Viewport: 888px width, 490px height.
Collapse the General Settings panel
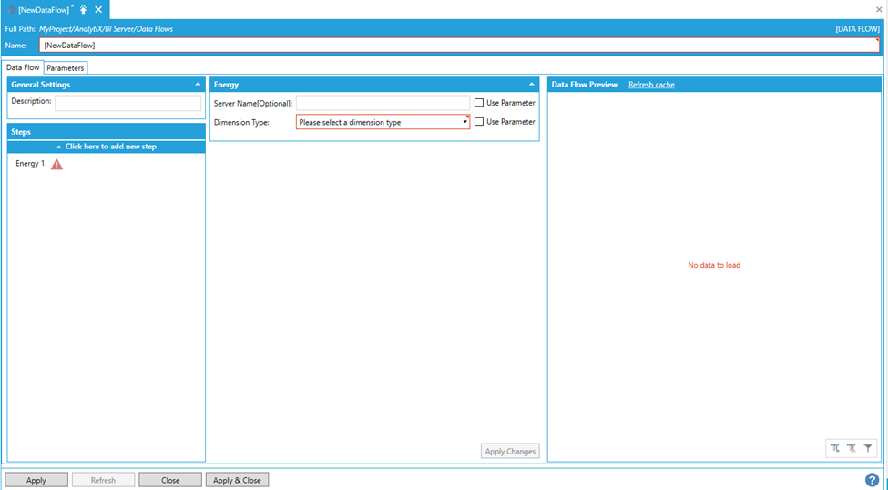coord(198,85)
